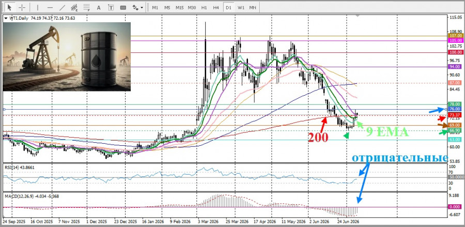
Task: Select the rectangle shape tool
Action: [x=123, y=7]
